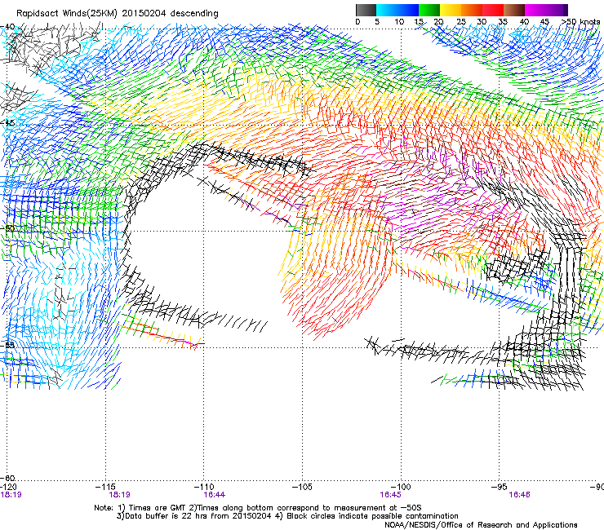Click the '16:46' swath time label
Viewport: 604px width, 530px height.
[x=520, y=495]
